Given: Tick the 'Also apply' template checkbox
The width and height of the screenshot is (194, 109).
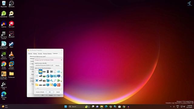Looking at the screenshot, I should click(x=31, y=64).
